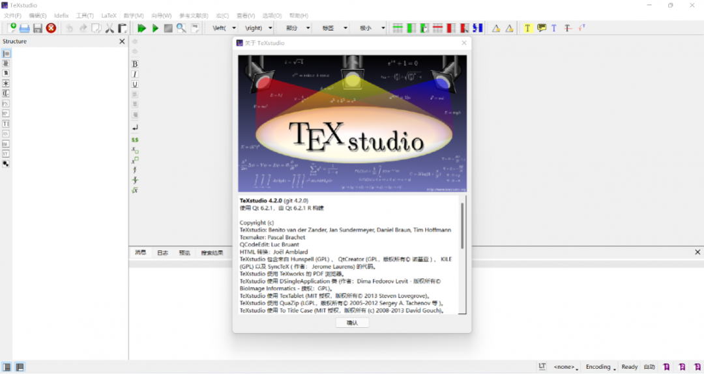The height and width of the screenshot is (374, 704).
Task: Cut selection with the scissors icon
Action: tap(110, 28)
